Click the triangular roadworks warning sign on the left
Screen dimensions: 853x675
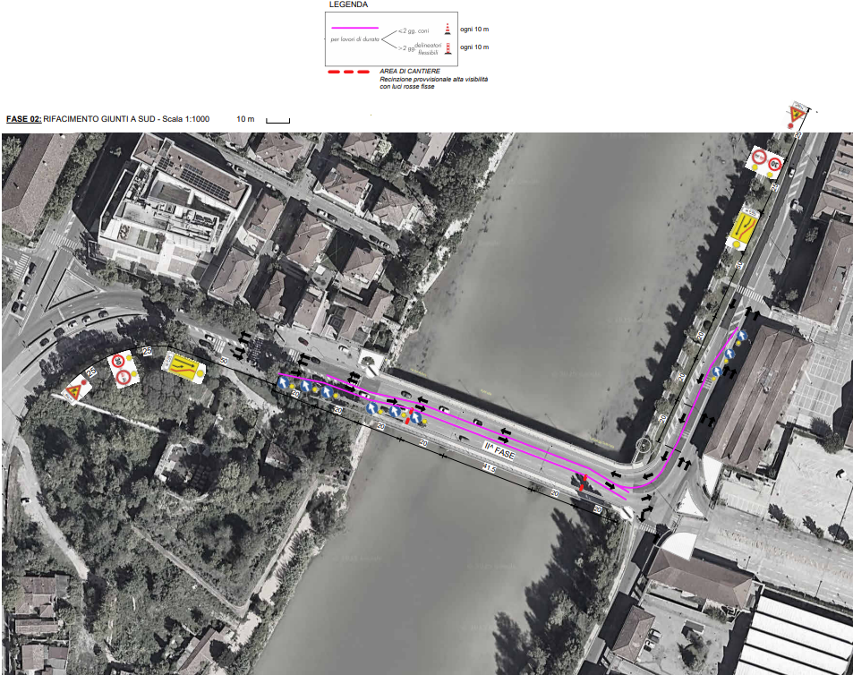[75, 390]
